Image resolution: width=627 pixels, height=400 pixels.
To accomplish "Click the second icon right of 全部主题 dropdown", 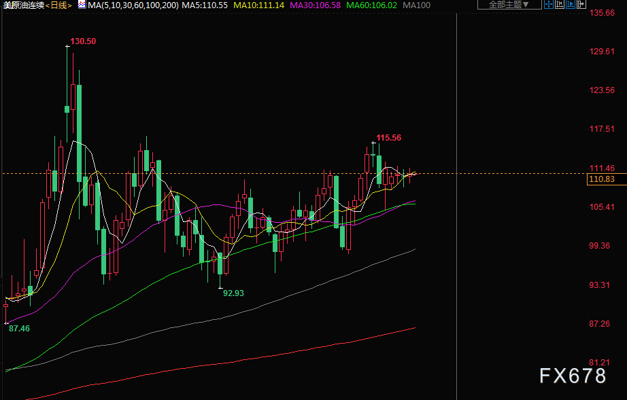I will [x=560, y=5].
